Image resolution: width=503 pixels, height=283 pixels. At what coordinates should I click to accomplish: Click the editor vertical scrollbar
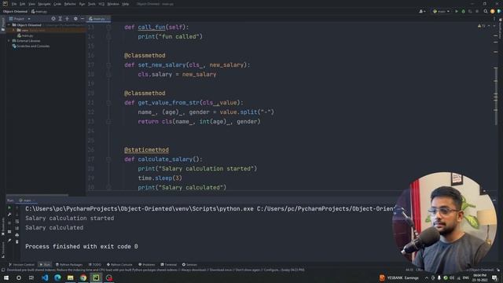(x=496, y=96)
